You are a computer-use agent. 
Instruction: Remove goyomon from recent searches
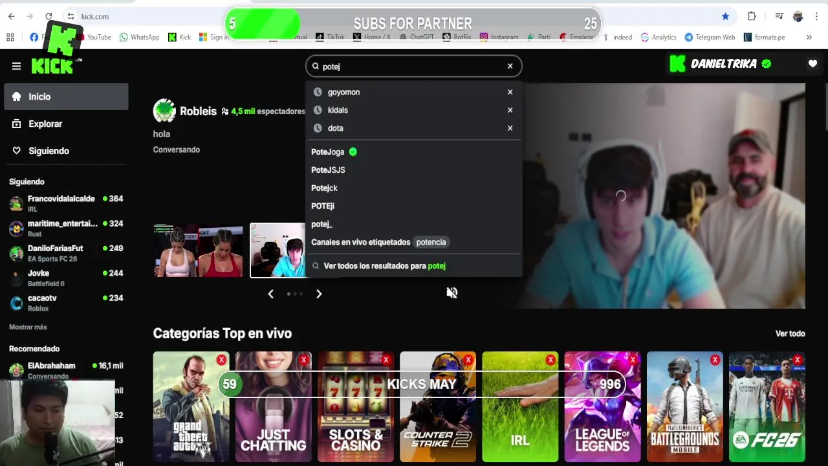pyautogui.click(x=510, y=92)
